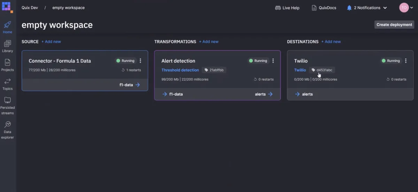Open Library in the sidebar
Screen dimensions: 418x192
7,46
